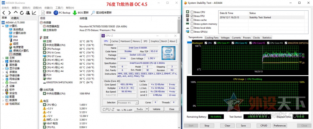This screenshot has width=313, height=129.
Task: Expand the 服务器 tree node
Action: point(3,65)
